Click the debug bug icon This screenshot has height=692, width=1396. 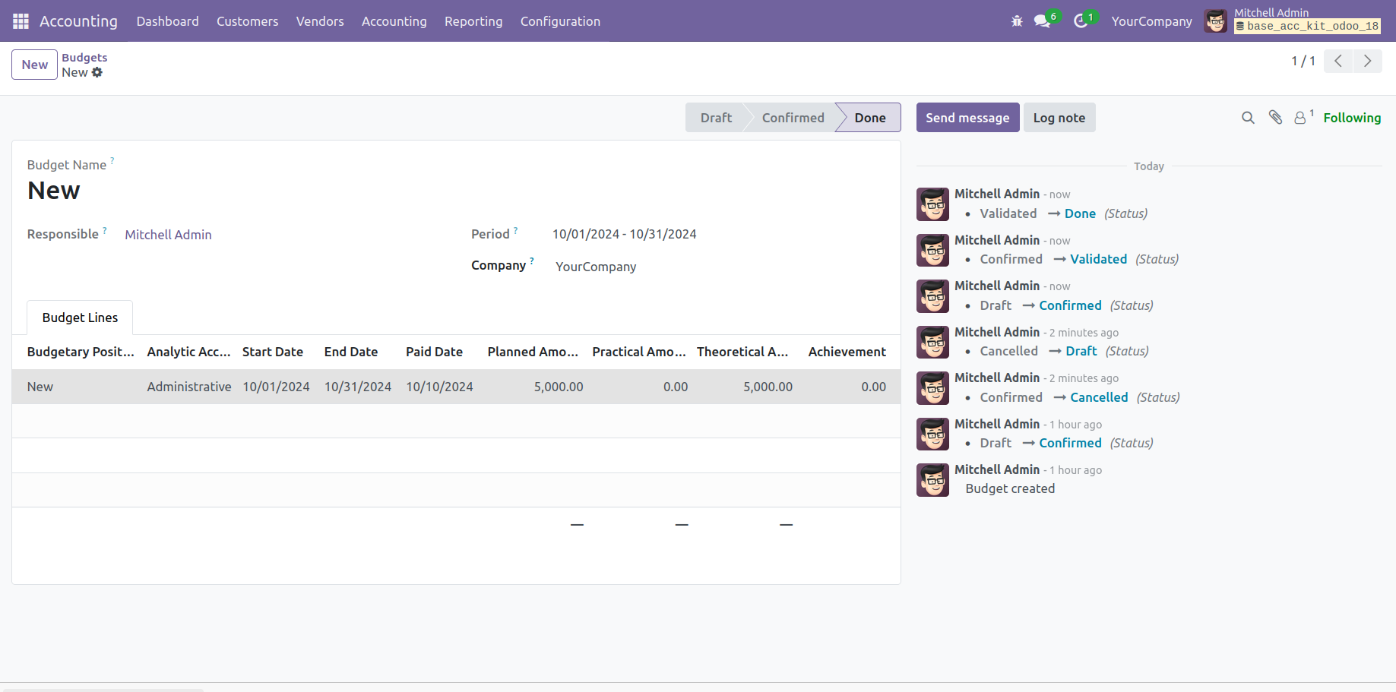click(1017, 21)
